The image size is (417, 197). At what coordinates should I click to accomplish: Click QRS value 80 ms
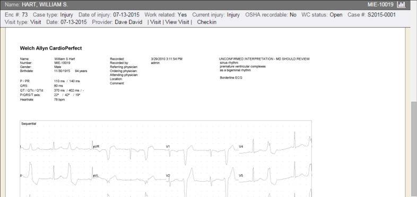58,86
